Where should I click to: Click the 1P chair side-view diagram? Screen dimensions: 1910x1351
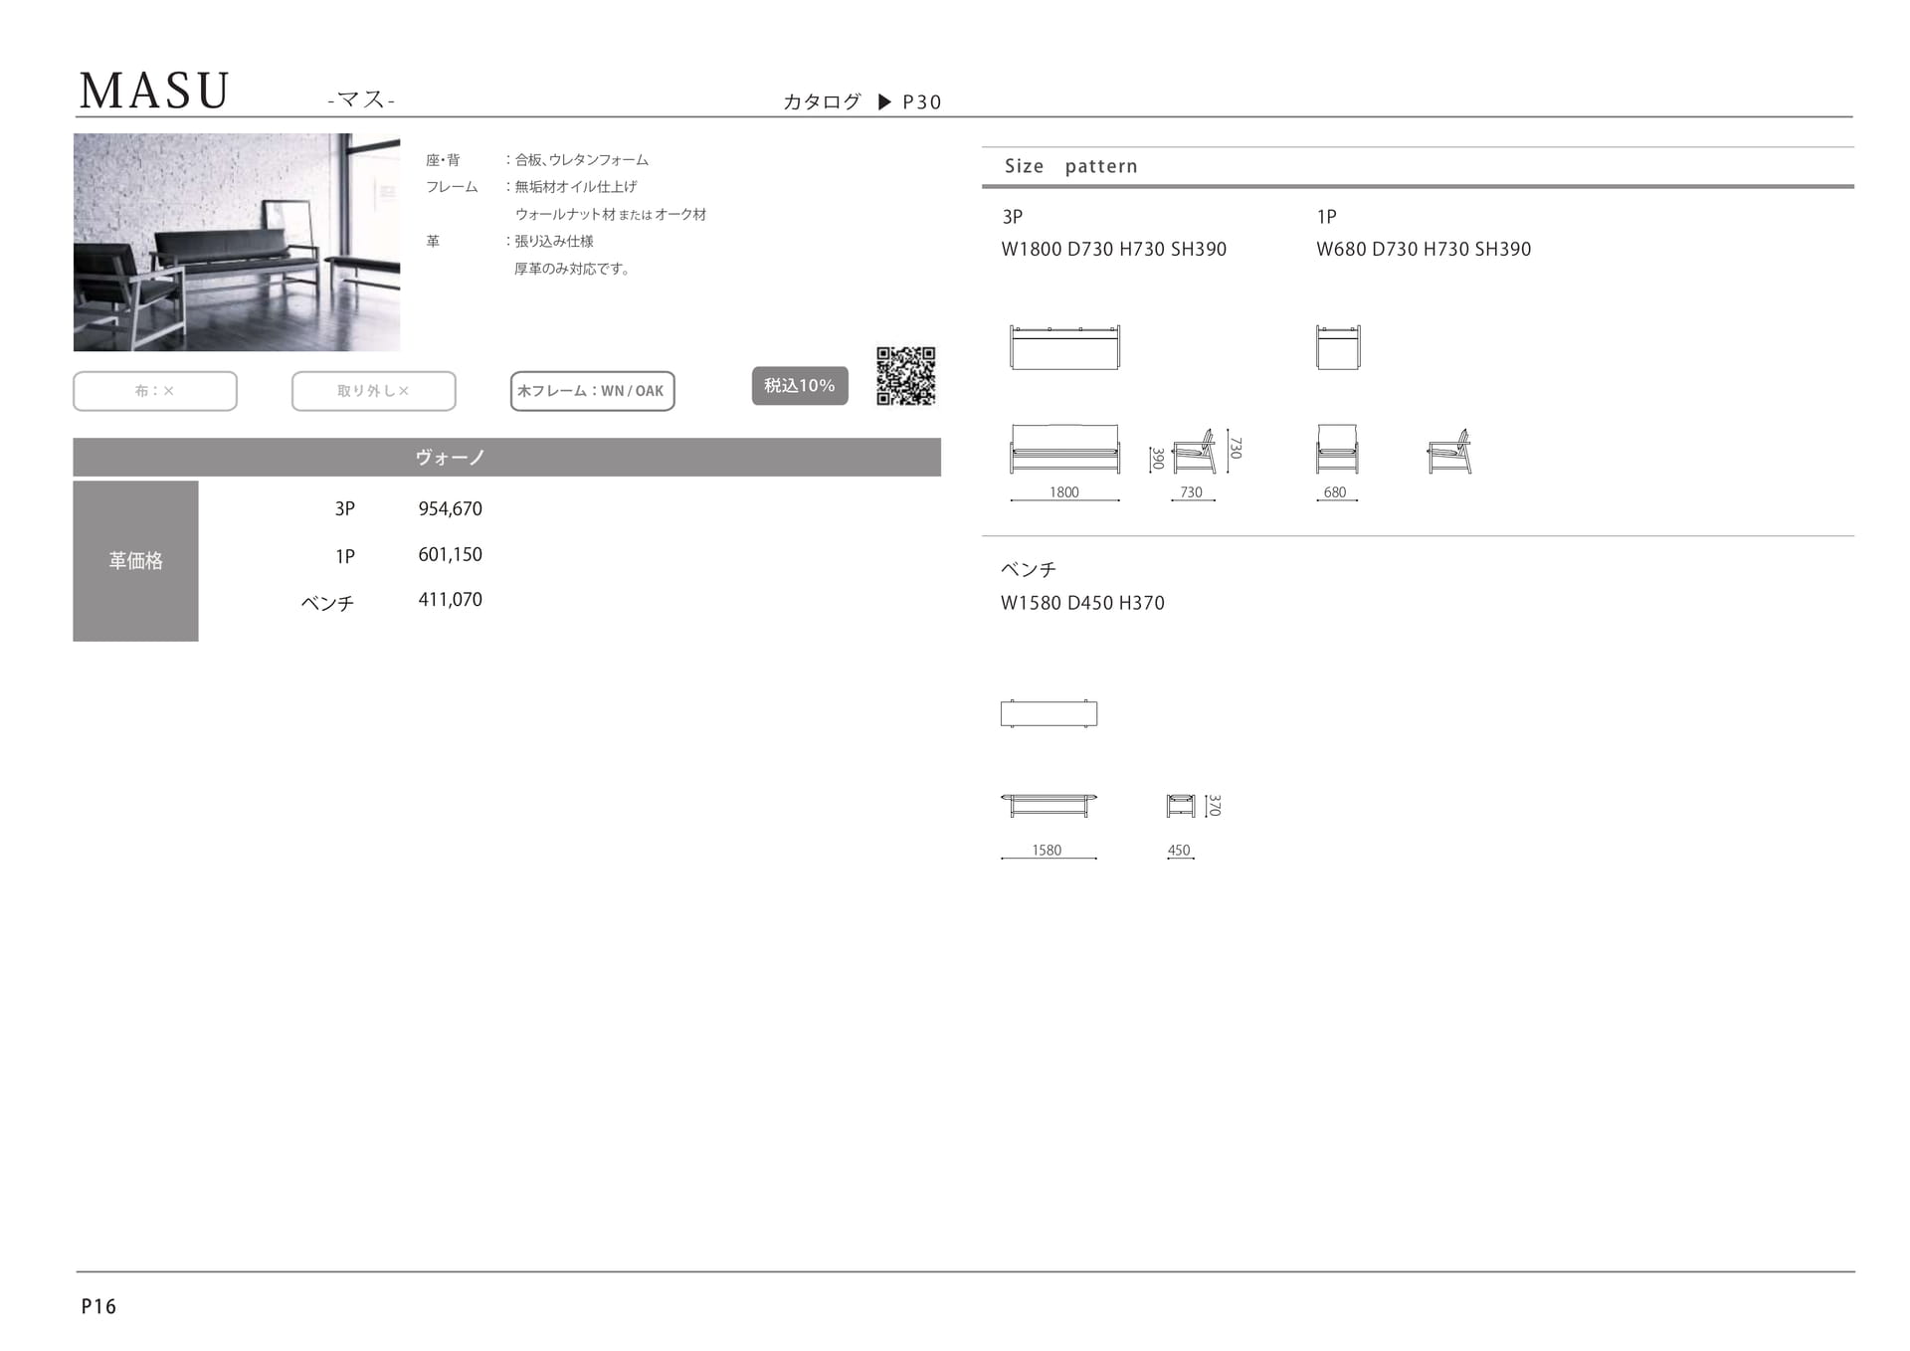1449,451
